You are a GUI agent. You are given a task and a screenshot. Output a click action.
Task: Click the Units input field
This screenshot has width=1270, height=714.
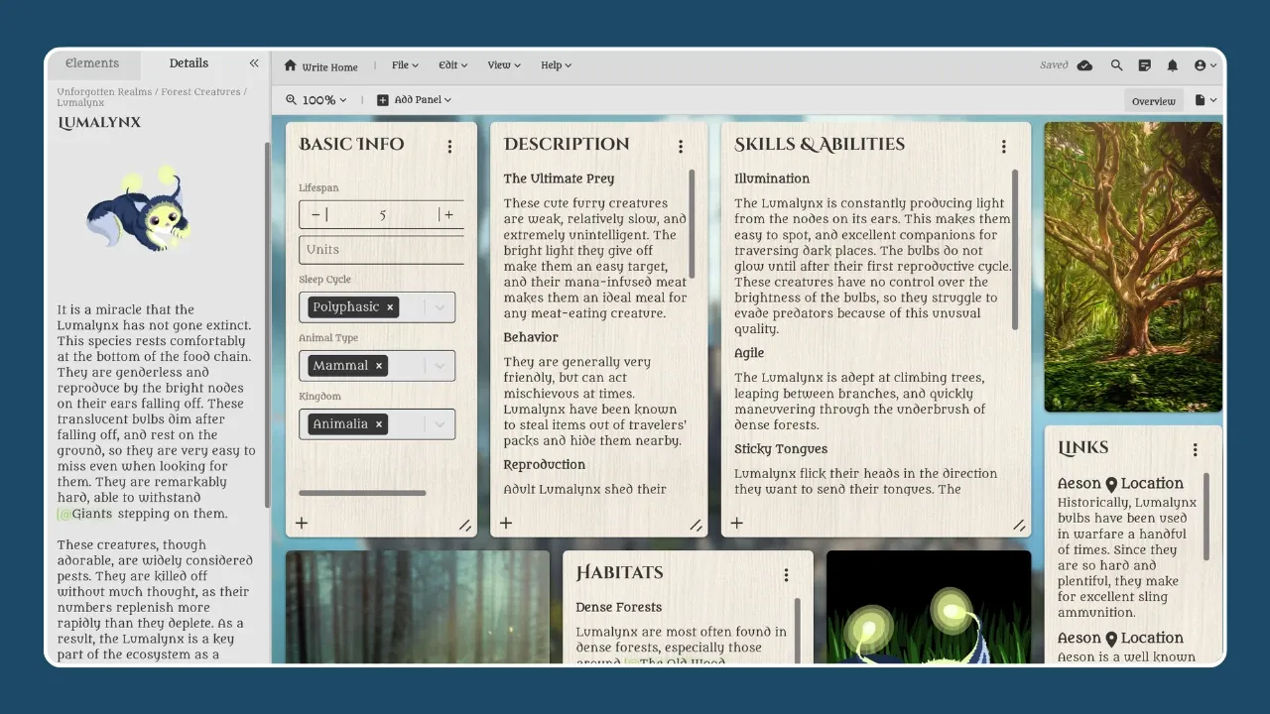382,250
